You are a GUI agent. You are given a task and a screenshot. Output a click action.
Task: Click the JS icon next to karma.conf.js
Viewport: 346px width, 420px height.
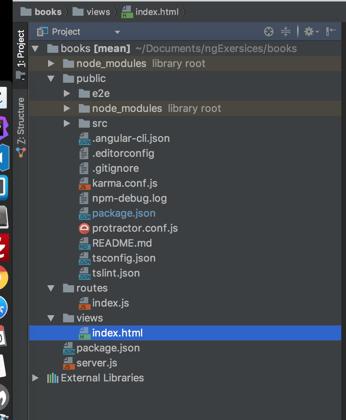tap(84, 183)
